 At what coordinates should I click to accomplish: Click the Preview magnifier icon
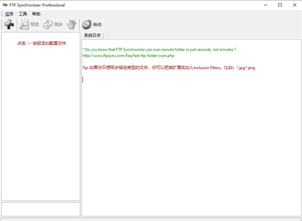click(24, 25)
